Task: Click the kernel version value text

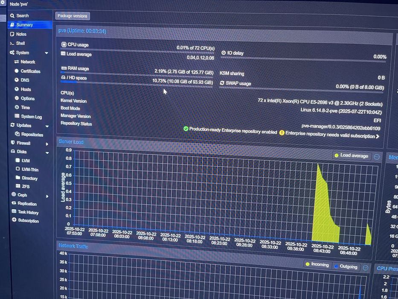Action: click(x=341, y=111)
